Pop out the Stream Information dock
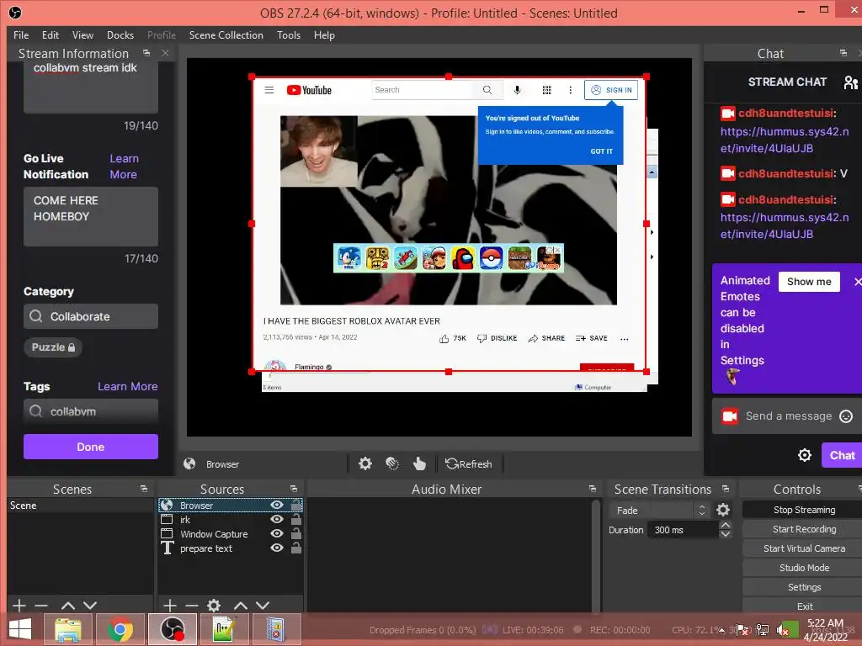Image resolution: width=862 pixels, height=646 pixels. pyautogui.click(x=146, y=53)
